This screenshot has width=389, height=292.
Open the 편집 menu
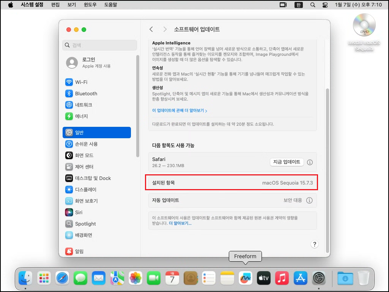[55, 5]
